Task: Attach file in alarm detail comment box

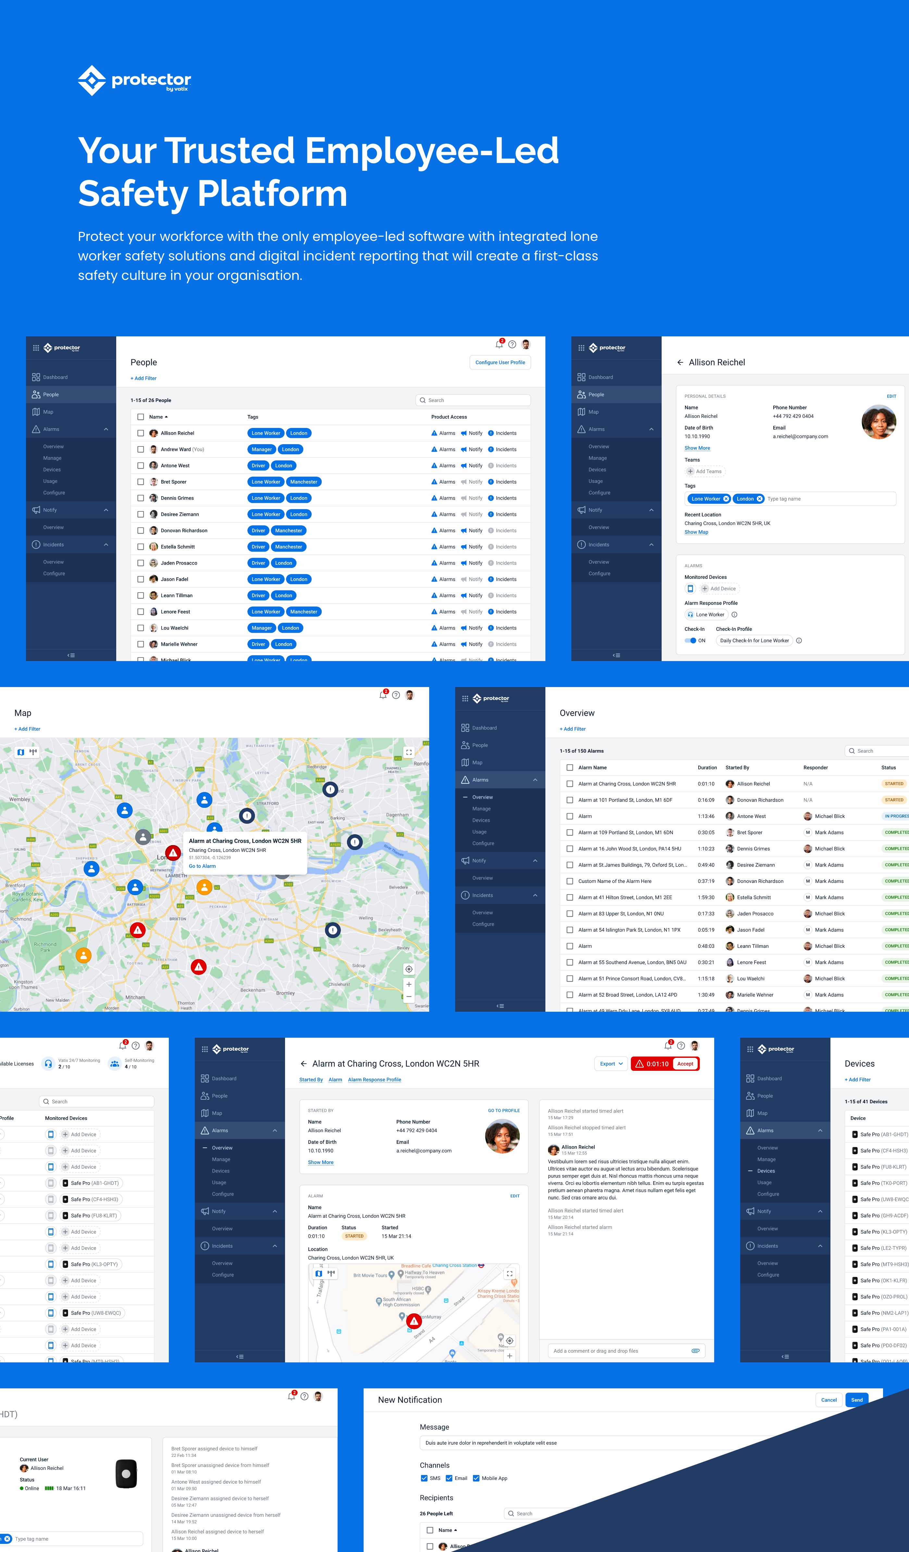Action: click(x=695, y=1351)
